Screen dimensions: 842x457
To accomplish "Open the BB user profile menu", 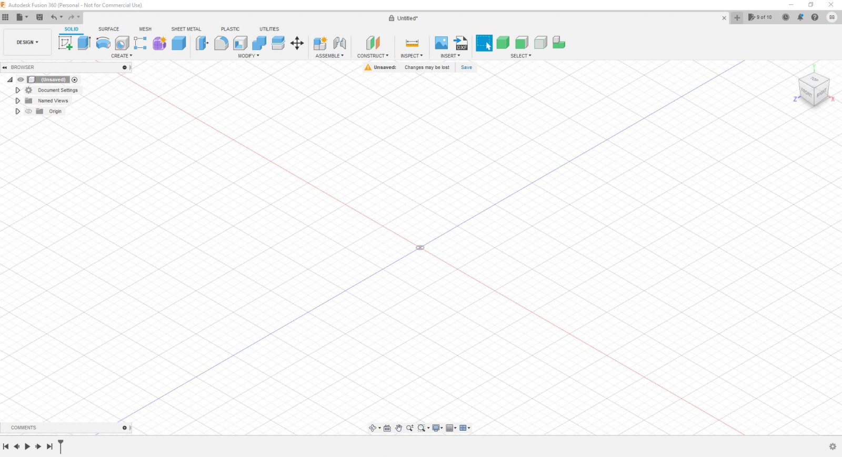I will (832, 17).
